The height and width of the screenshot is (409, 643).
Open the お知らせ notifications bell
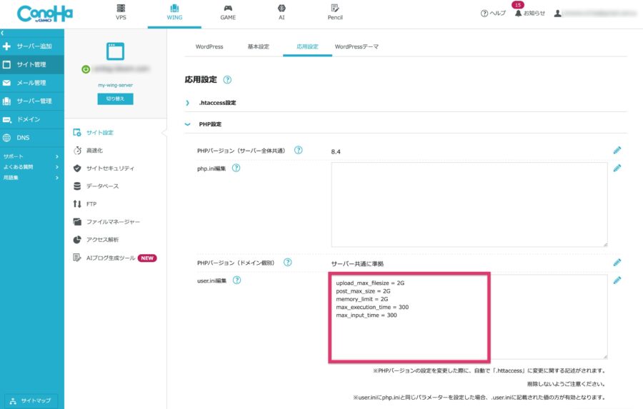pyautogui.click(x=530, y=13)
